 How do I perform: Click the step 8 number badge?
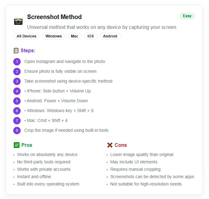[17, 131]
